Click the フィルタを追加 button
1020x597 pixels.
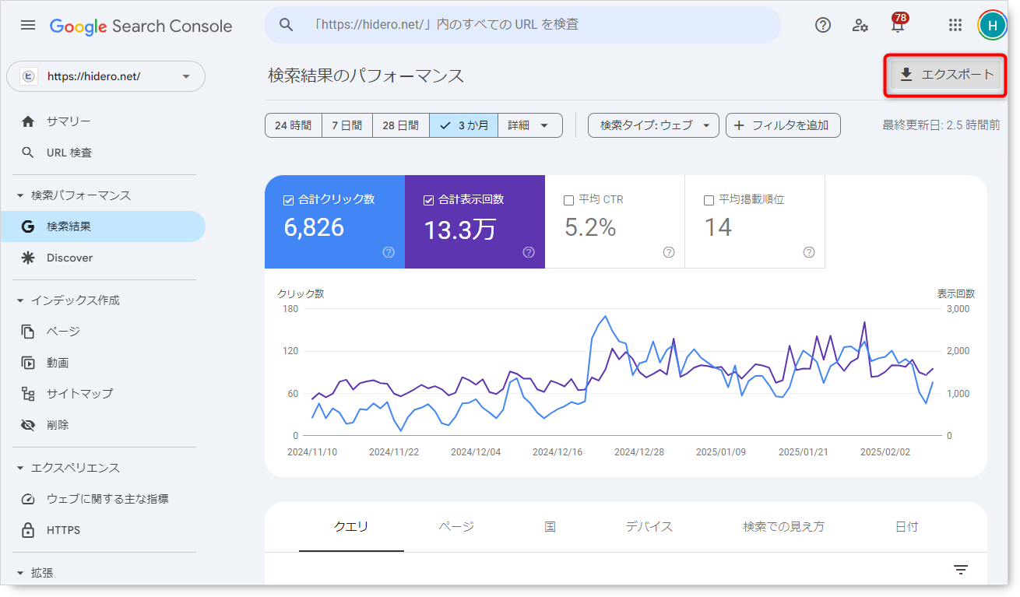tap(783, 125)
